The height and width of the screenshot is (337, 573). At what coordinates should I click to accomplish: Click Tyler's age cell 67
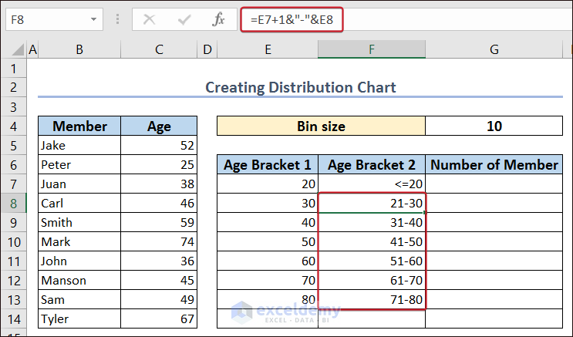pyautogui.click(x=159, y=319)
